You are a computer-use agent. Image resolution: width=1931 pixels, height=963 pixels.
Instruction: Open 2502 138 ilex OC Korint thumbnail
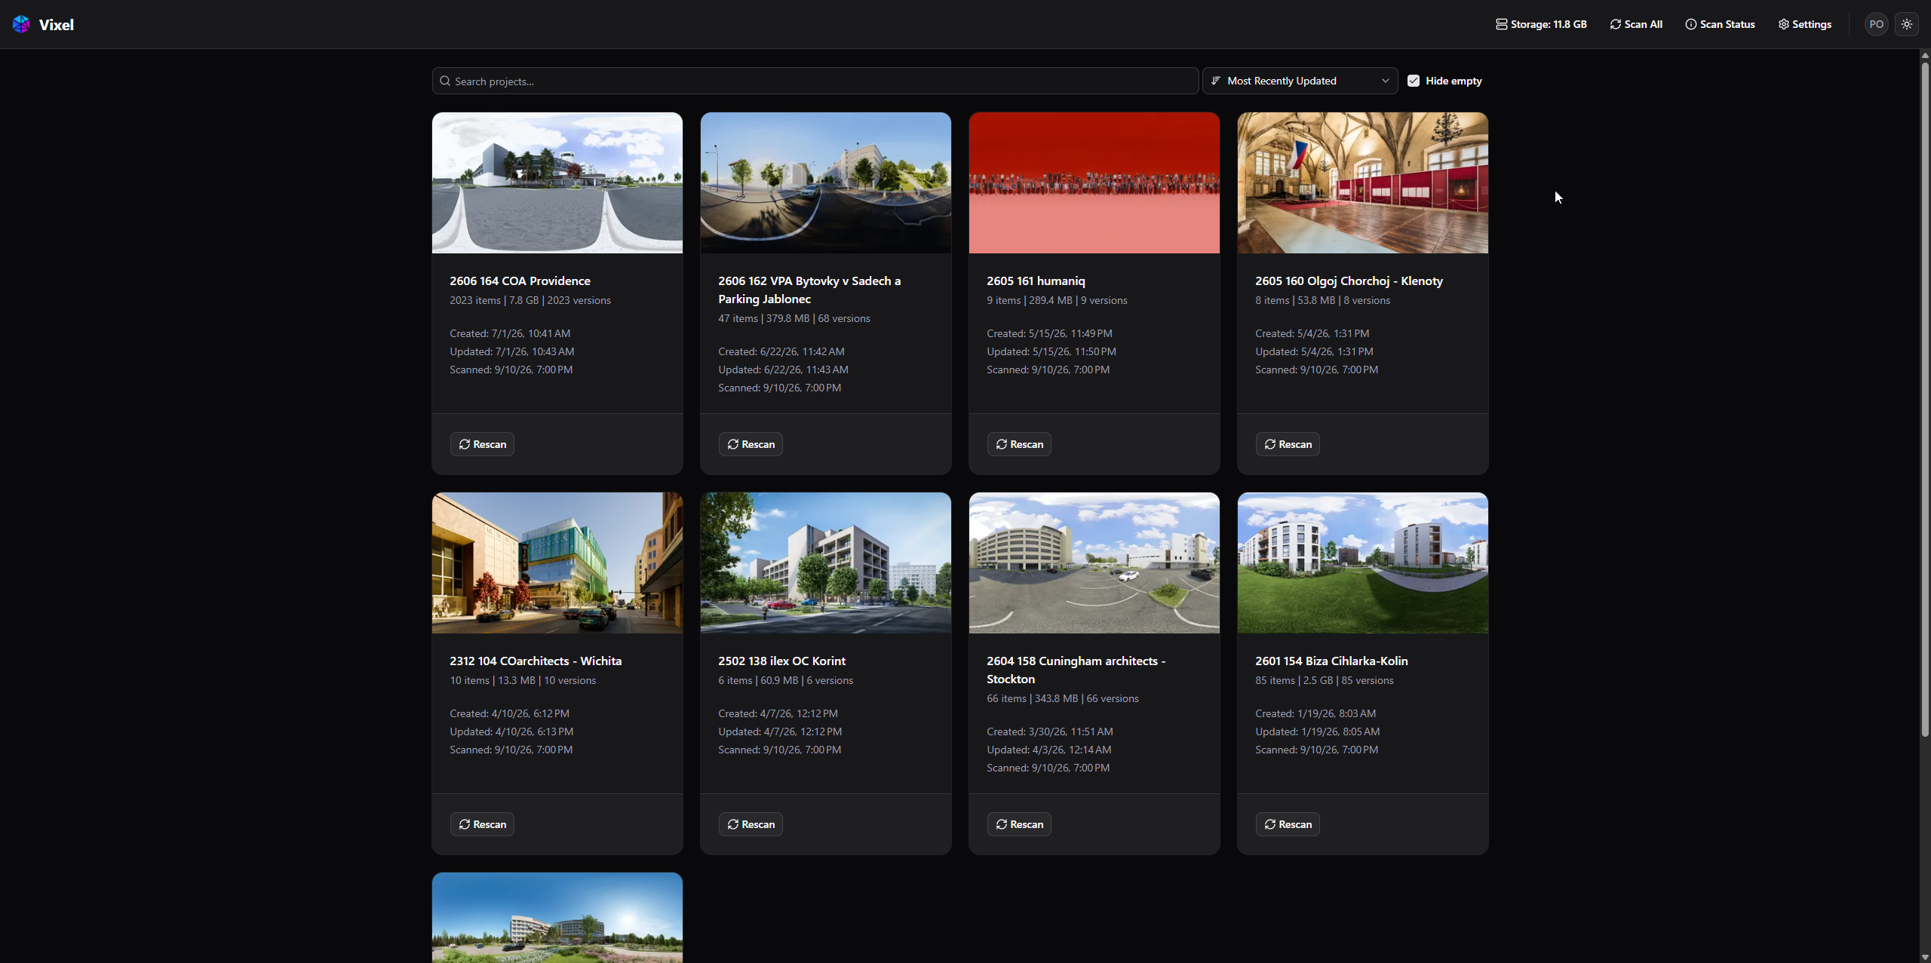(826, 563)
